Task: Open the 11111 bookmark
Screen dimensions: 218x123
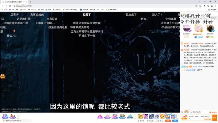Action: click(x=100, y=10)
